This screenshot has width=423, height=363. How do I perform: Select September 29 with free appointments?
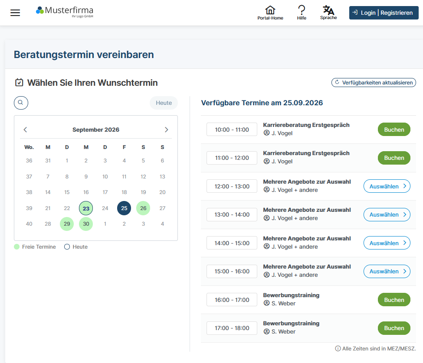67,224
